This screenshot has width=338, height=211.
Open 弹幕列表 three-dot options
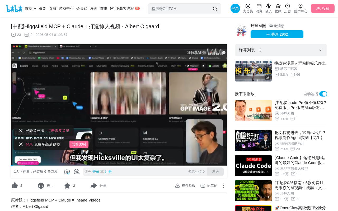click(260, 50)
